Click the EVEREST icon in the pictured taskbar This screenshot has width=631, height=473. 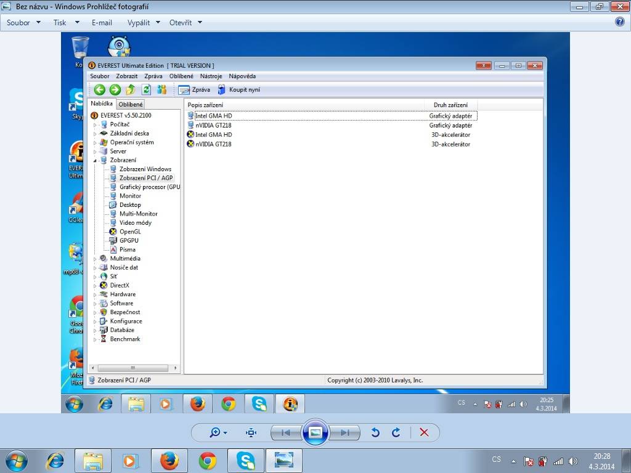pos(290,403)
